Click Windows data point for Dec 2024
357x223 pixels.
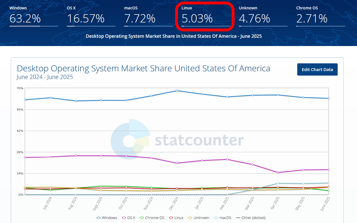pos(177,91)
